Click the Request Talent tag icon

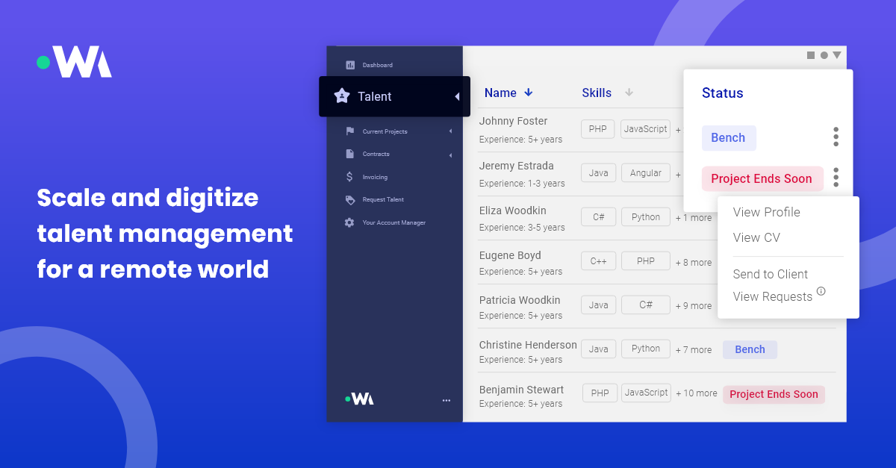point(350,200)
